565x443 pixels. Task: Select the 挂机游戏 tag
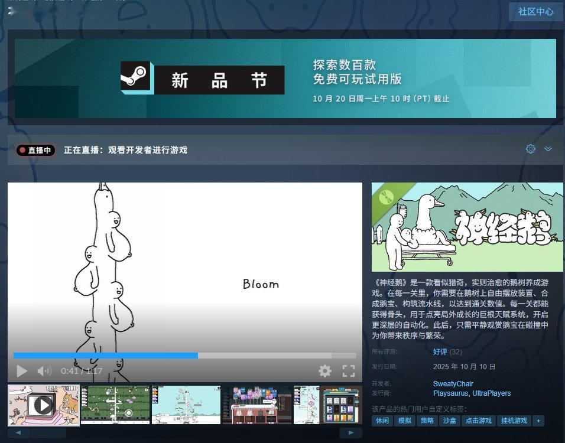(x=514, y=421)
